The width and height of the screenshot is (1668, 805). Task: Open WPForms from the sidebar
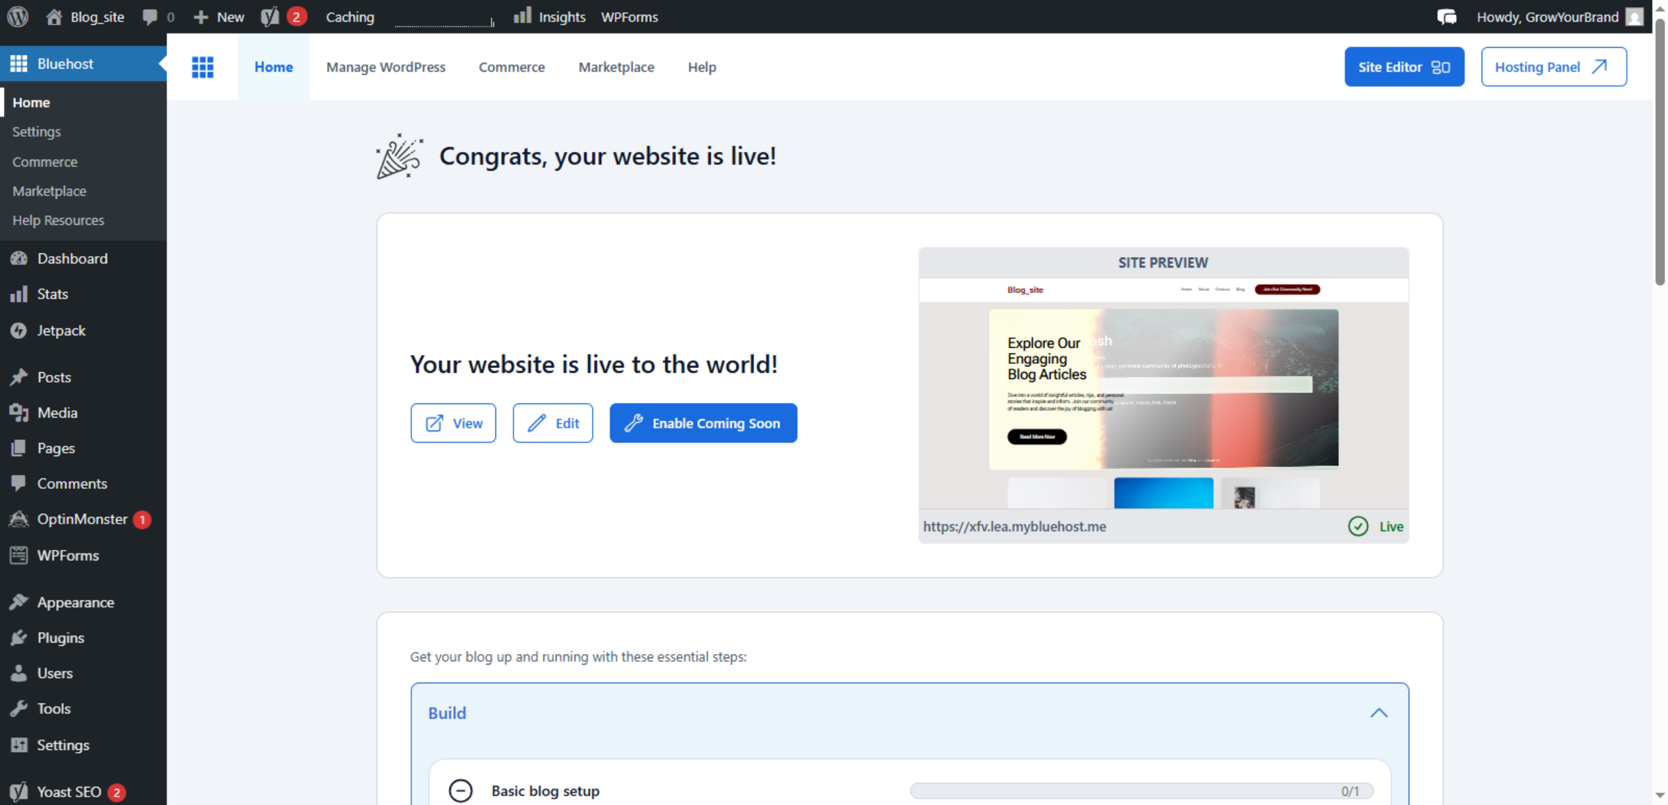tap(67, 555)
